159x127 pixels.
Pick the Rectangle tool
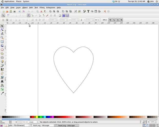pyautogui.click(x=2, y=42)
